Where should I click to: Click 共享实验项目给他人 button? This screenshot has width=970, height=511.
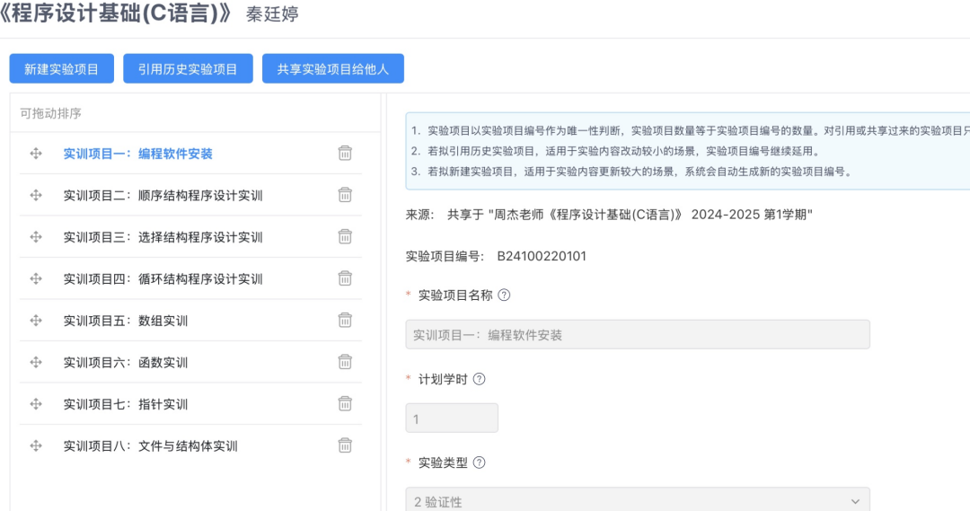click(x=333, y=69)
